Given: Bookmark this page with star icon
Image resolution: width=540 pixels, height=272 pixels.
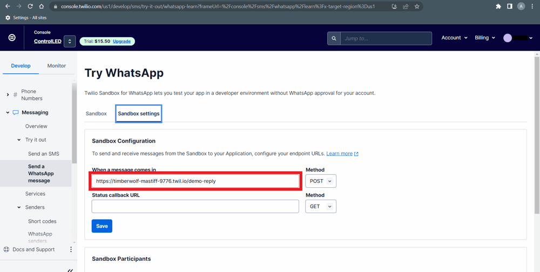Looking at the screenshot, I should tap(417, 6).
